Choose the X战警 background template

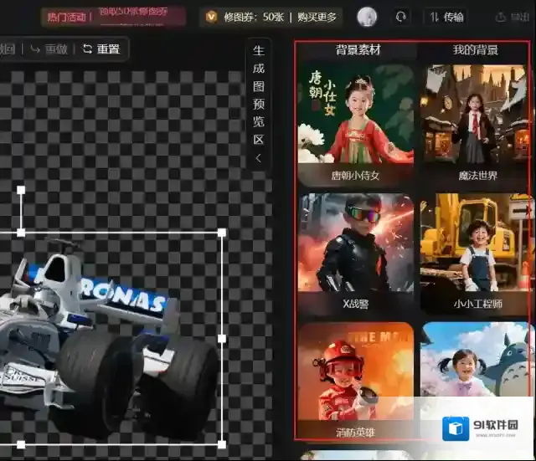(355, 252)
